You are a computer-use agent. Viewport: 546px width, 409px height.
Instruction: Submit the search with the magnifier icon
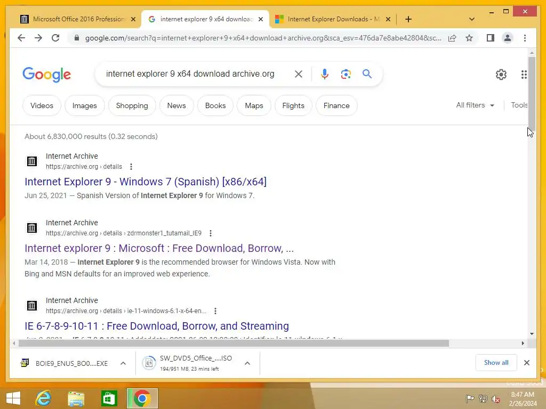(x=367, y=73)
